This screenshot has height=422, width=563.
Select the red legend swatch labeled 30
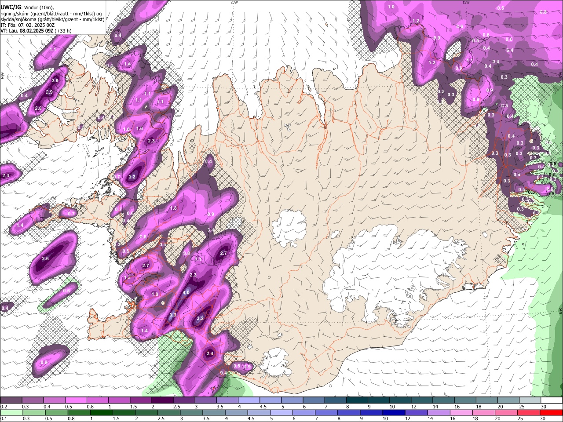pyautogui.click(x=551, y=412)
